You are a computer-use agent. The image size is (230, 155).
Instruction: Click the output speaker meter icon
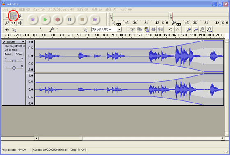[x=113, y=23]
